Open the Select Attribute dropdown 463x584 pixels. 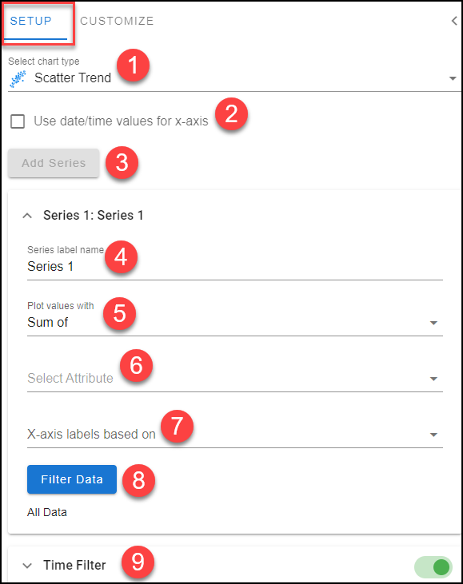235,379
